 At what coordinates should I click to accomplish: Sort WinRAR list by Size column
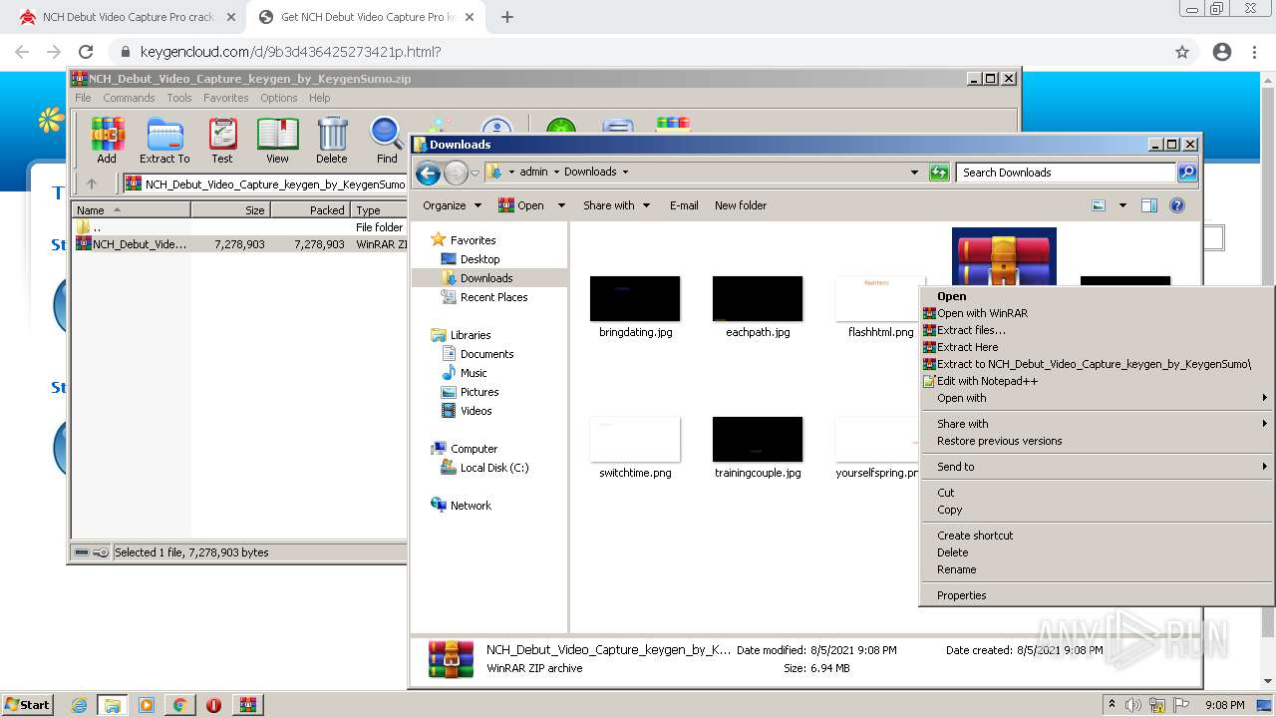(x=230, y=210)
